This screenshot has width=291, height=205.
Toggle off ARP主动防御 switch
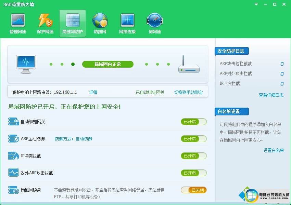(193, 139)
